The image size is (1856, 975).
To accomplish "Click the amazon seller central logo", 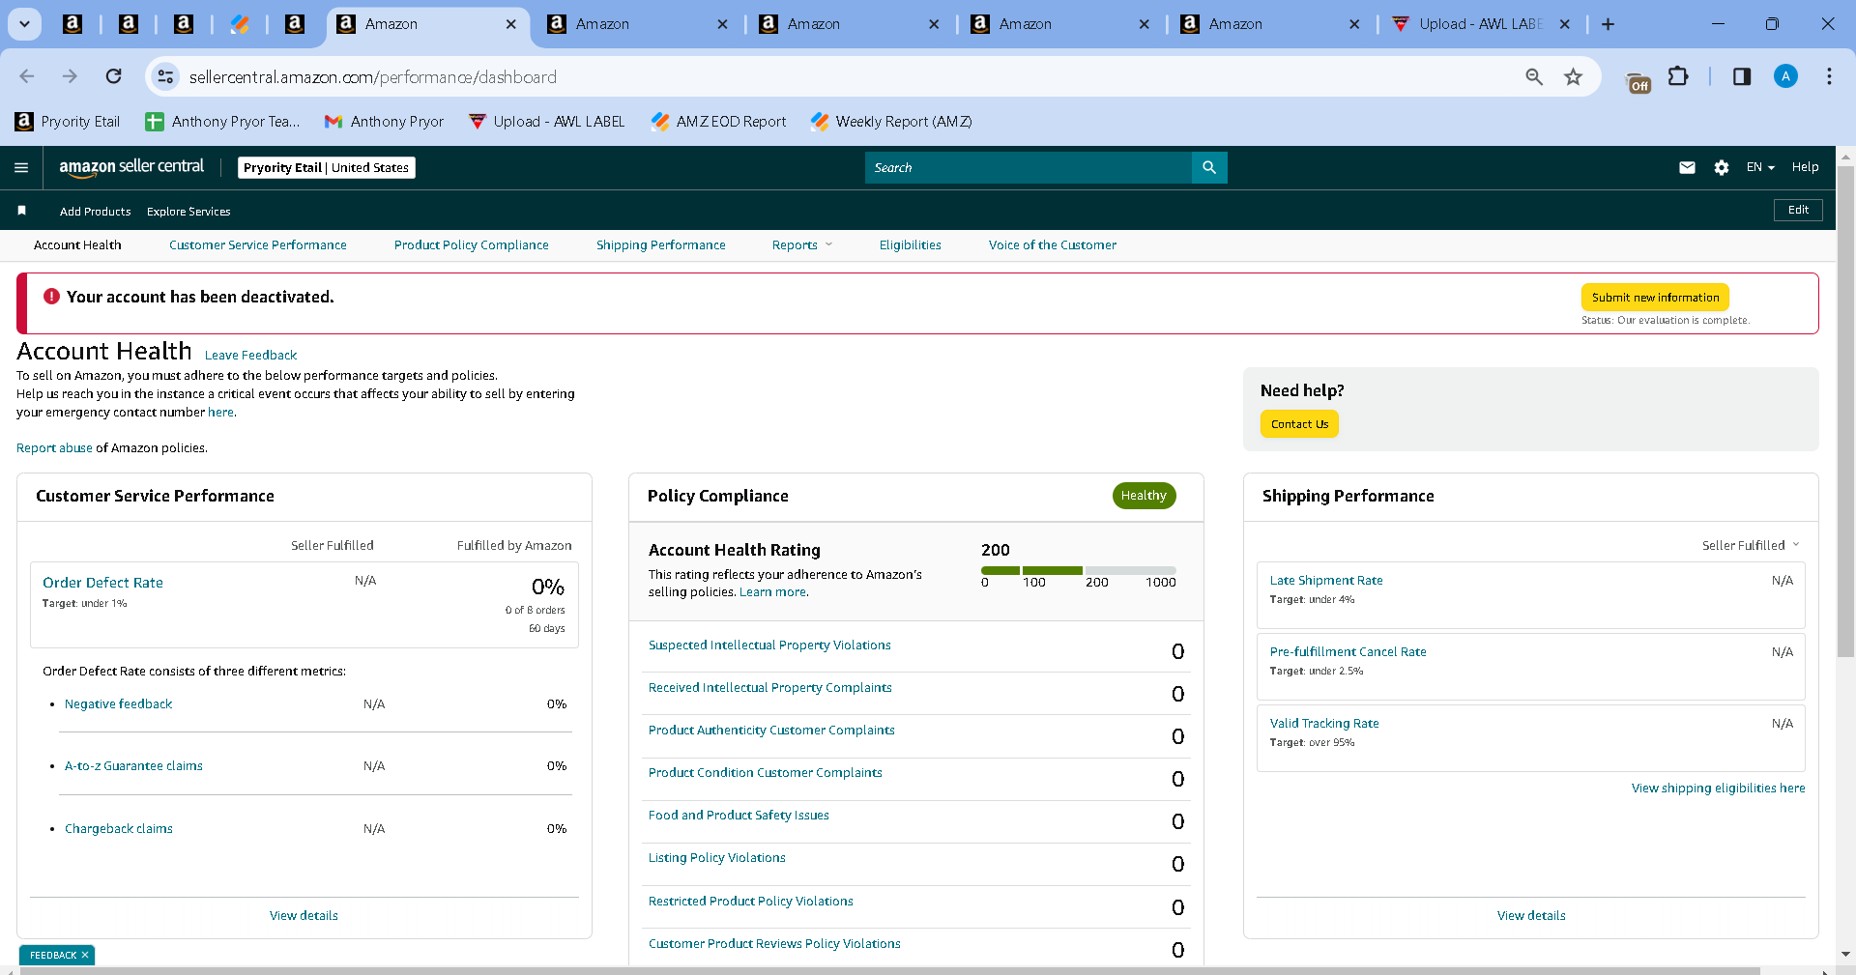I will tap(131, 167).
